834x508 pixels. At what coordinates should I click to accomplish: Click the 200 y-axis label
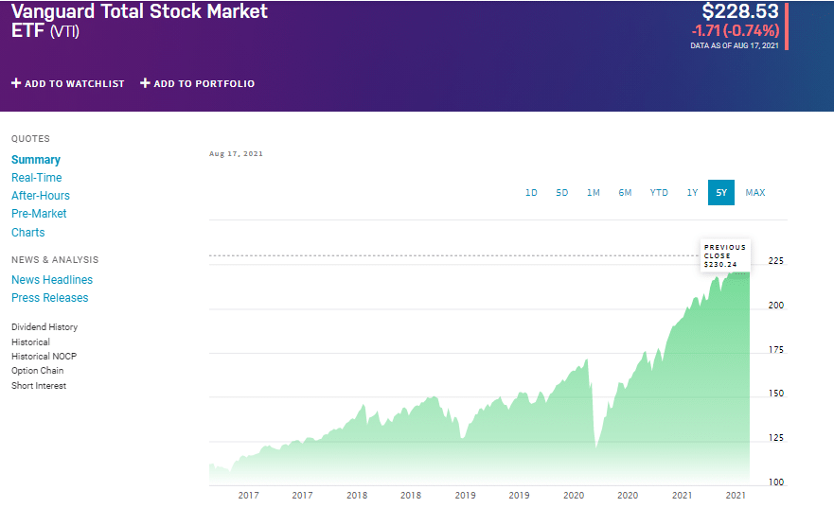pos(776,305)
